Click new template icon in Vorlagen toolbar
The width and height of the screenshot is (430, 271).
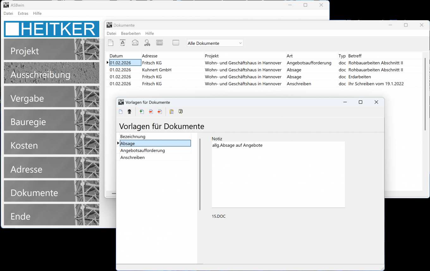tap(121, 112)
